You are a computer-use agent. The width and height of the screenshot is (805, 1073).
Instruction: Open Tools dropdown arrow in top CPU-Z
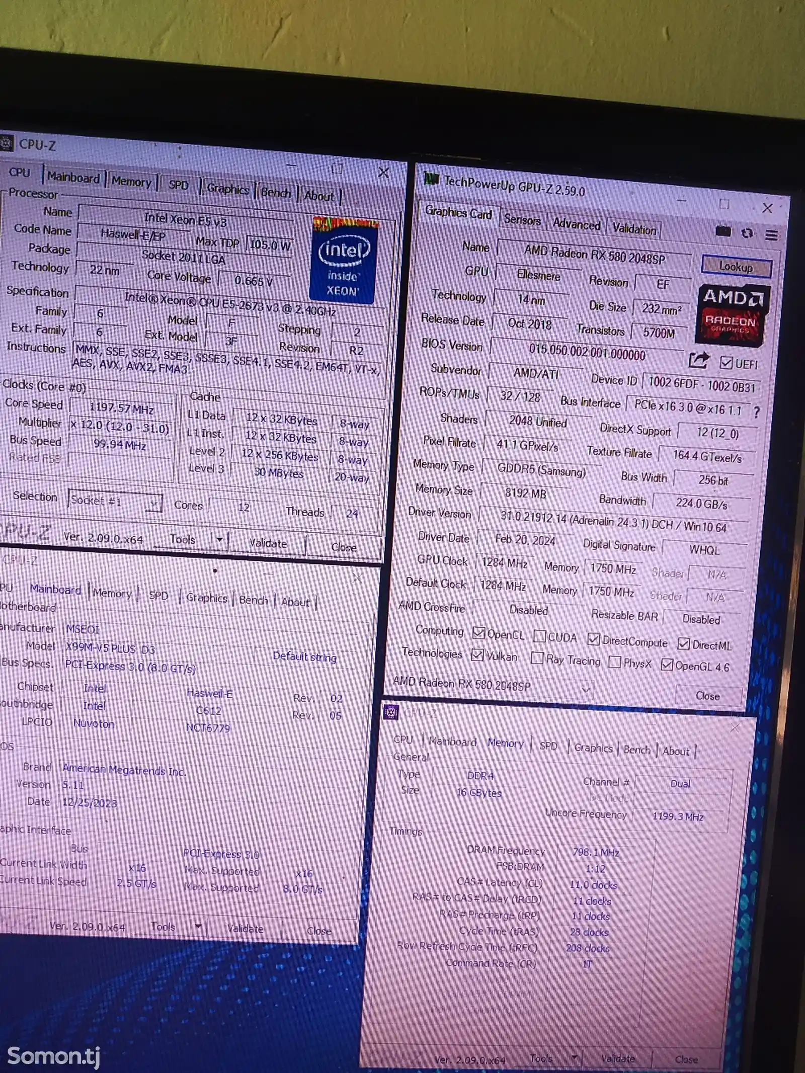(219, 539)
